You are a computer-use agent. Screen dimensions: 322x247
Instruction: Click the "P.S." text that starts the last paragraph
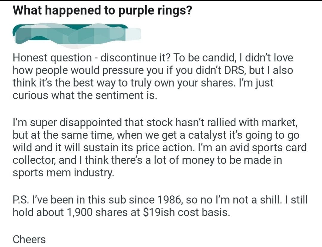click(x=20, y=200)
